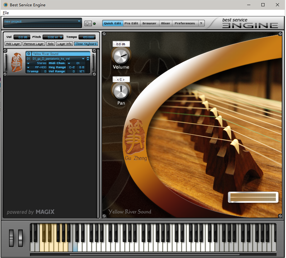Open the new project dropdown
286x258 pixels.
click(42, 21)
